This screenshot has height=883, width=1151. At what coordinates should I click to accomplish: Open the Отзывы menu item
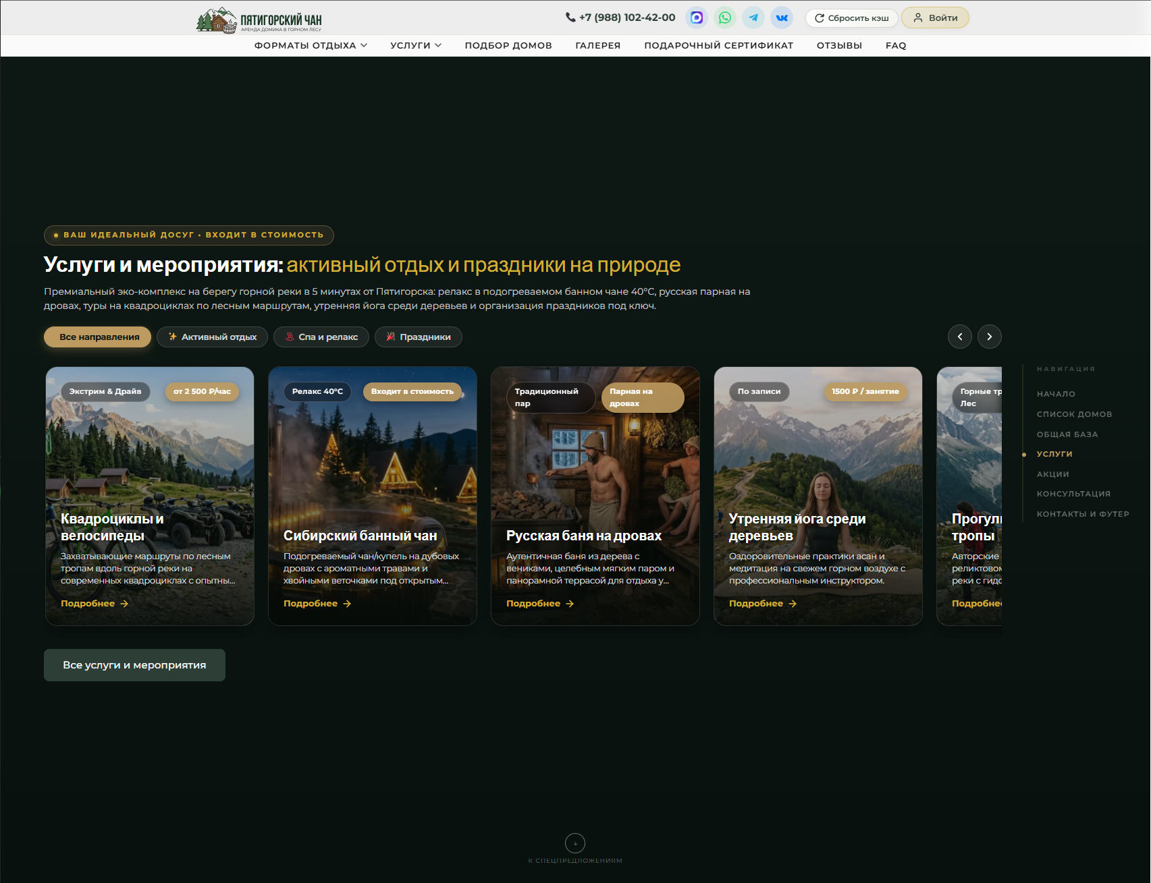[x=839, y=45]
